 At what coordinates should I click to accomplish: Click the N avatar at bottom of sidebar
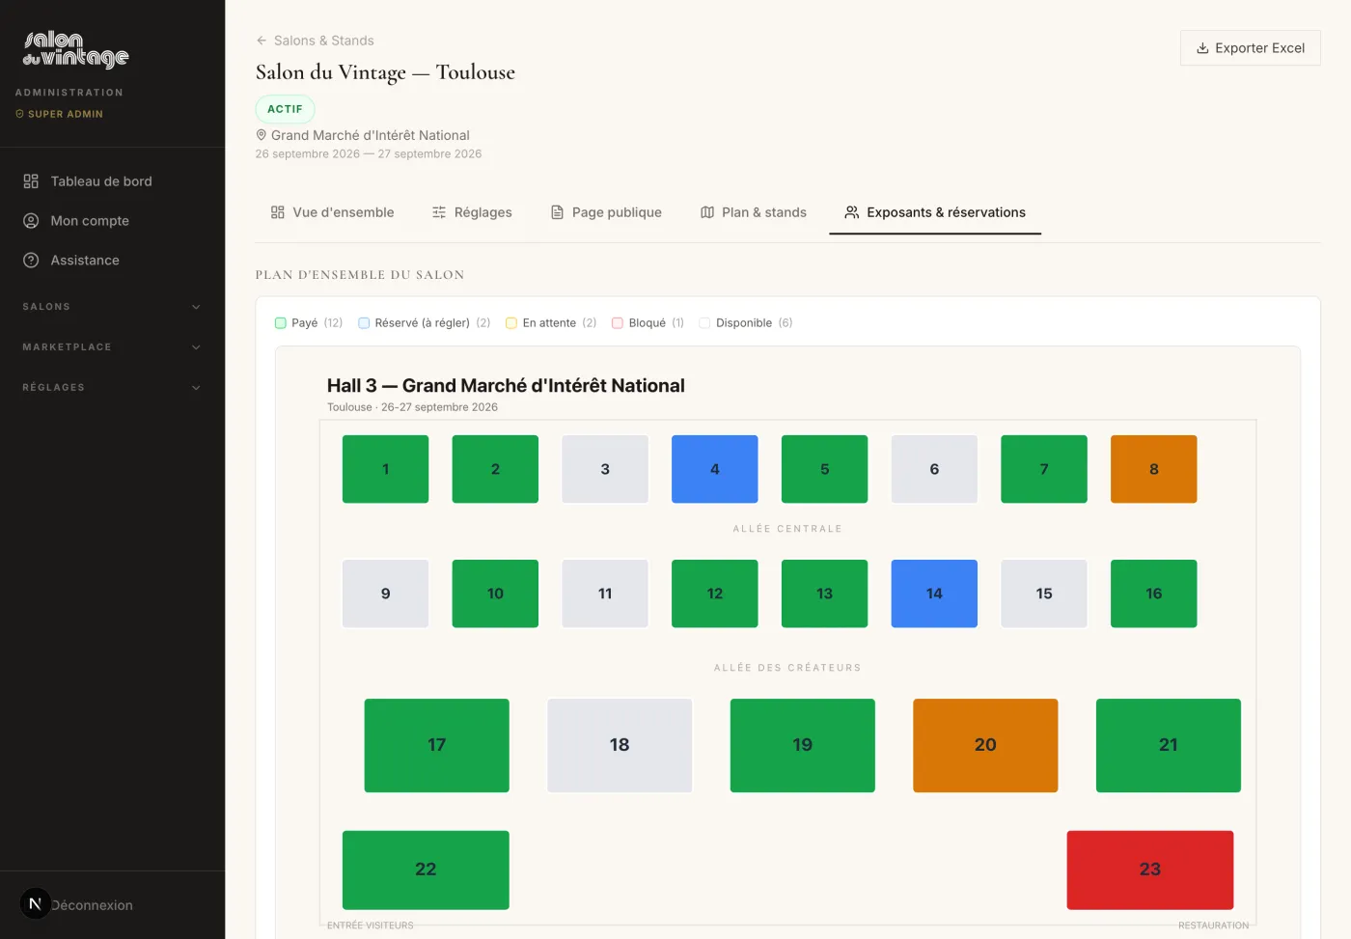click(35, 903)
